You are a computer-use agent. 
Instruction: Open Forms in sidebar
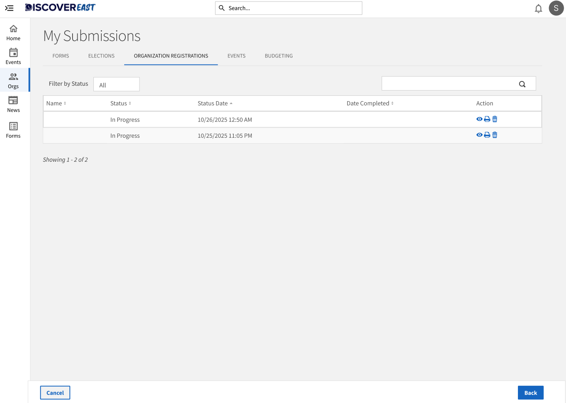pos(13,130)
